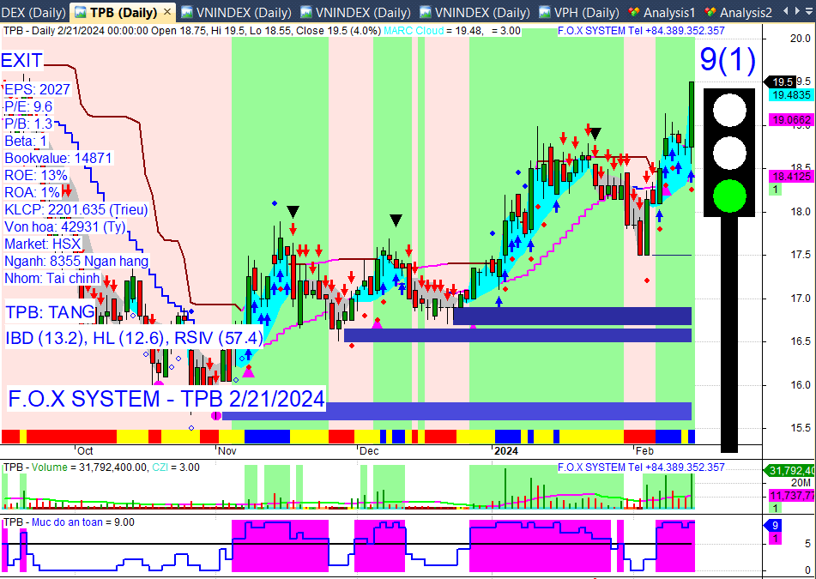Click the CZI = 3.00 label
Screen dimensions: 816x579
pyautogui.click(x=175, y=467)
